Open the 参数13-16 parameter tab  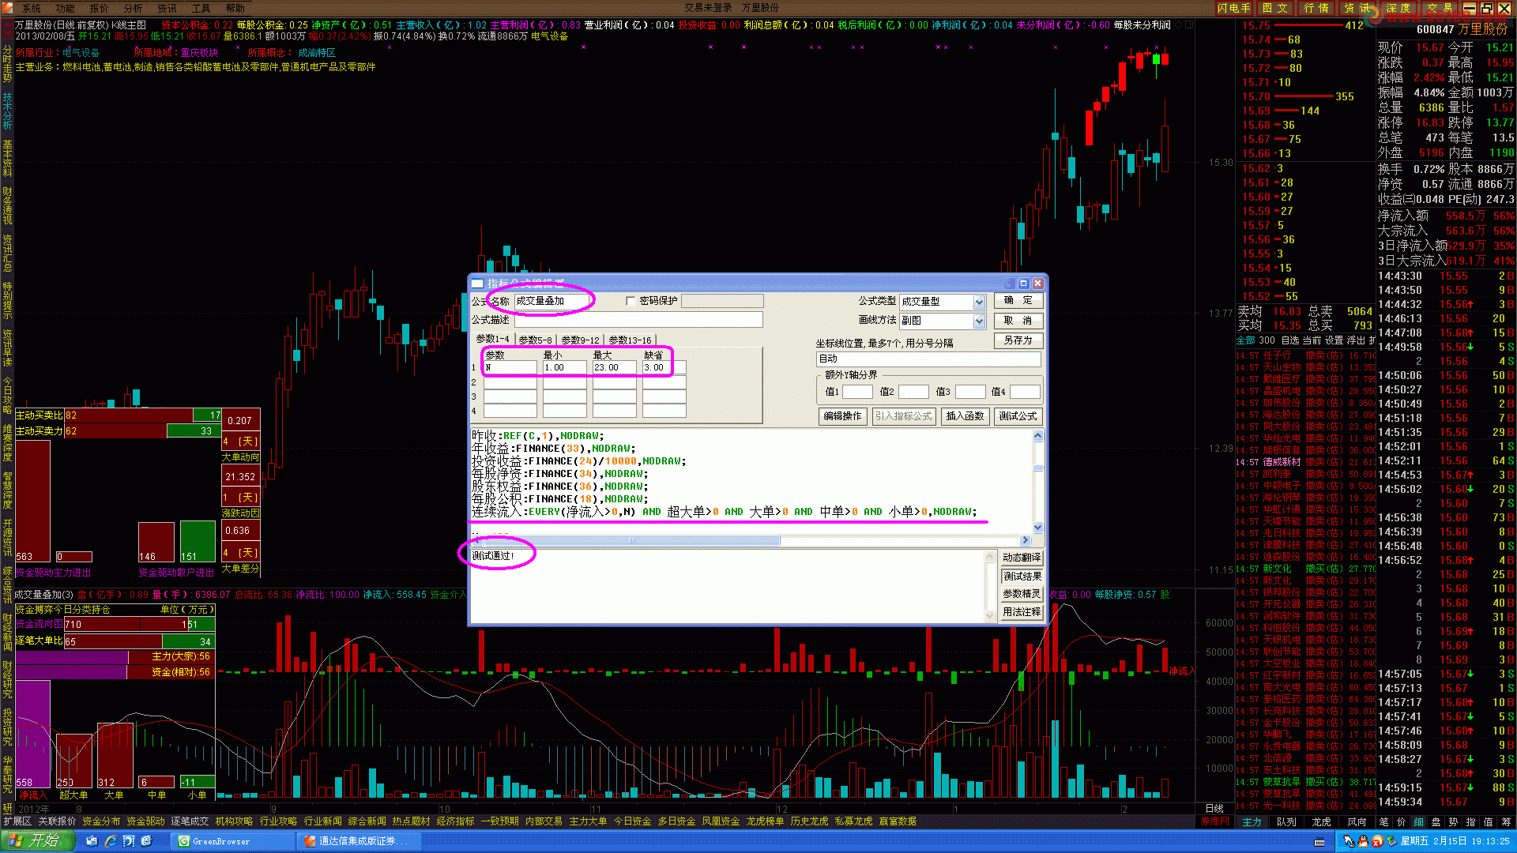pos(630,340)
